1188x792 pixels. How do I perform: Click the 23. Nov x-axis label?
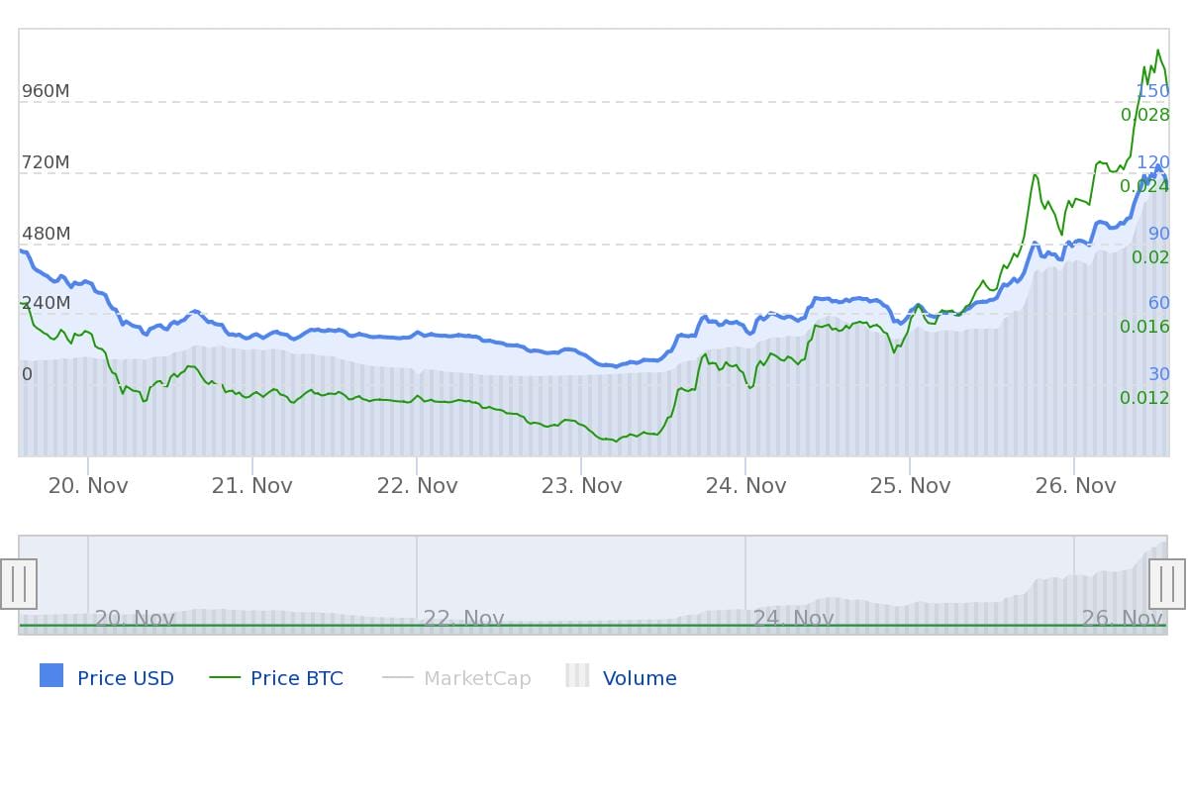coord(581,486)
